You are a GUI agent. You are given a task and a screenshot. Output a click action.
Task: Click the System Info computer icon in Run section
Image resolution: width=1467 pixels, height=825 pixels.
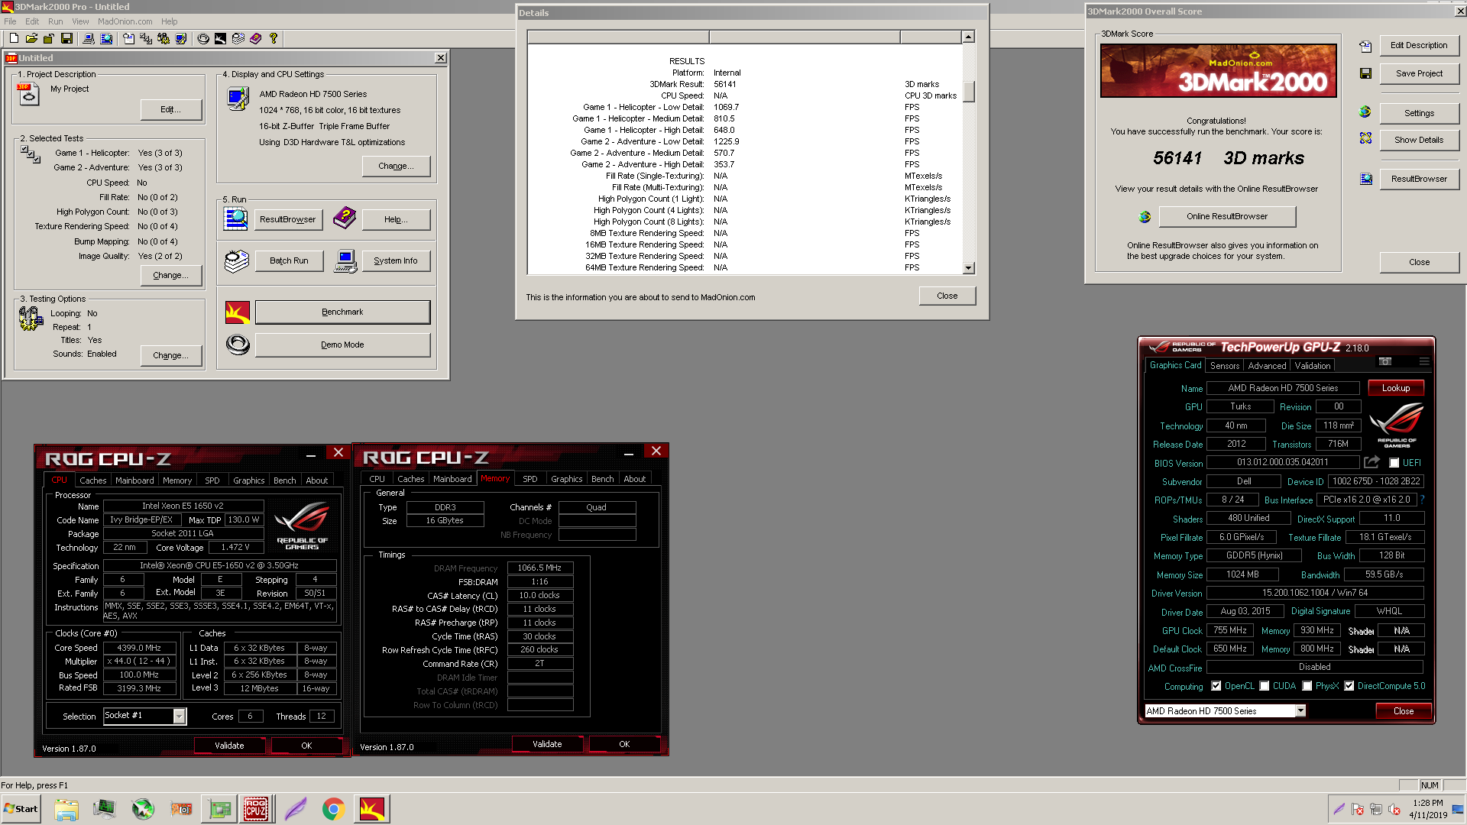345,260
